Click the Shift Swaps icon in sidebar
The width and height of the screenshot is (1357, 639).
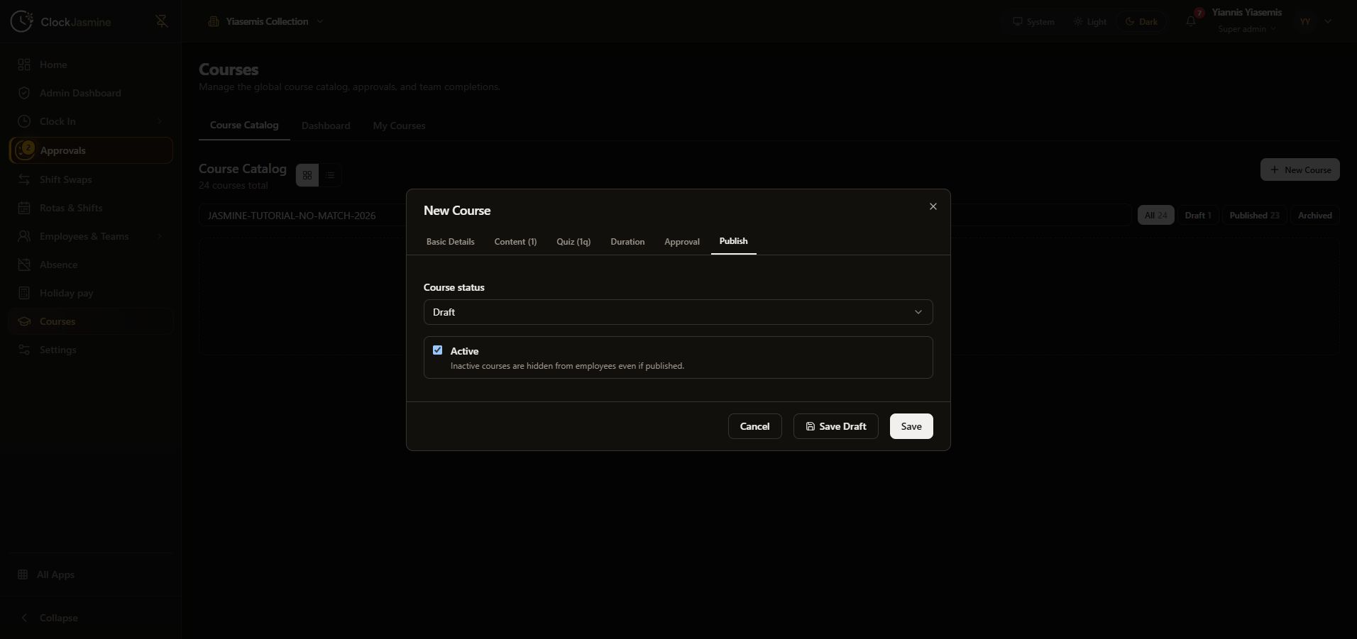(x=24, y=179)
